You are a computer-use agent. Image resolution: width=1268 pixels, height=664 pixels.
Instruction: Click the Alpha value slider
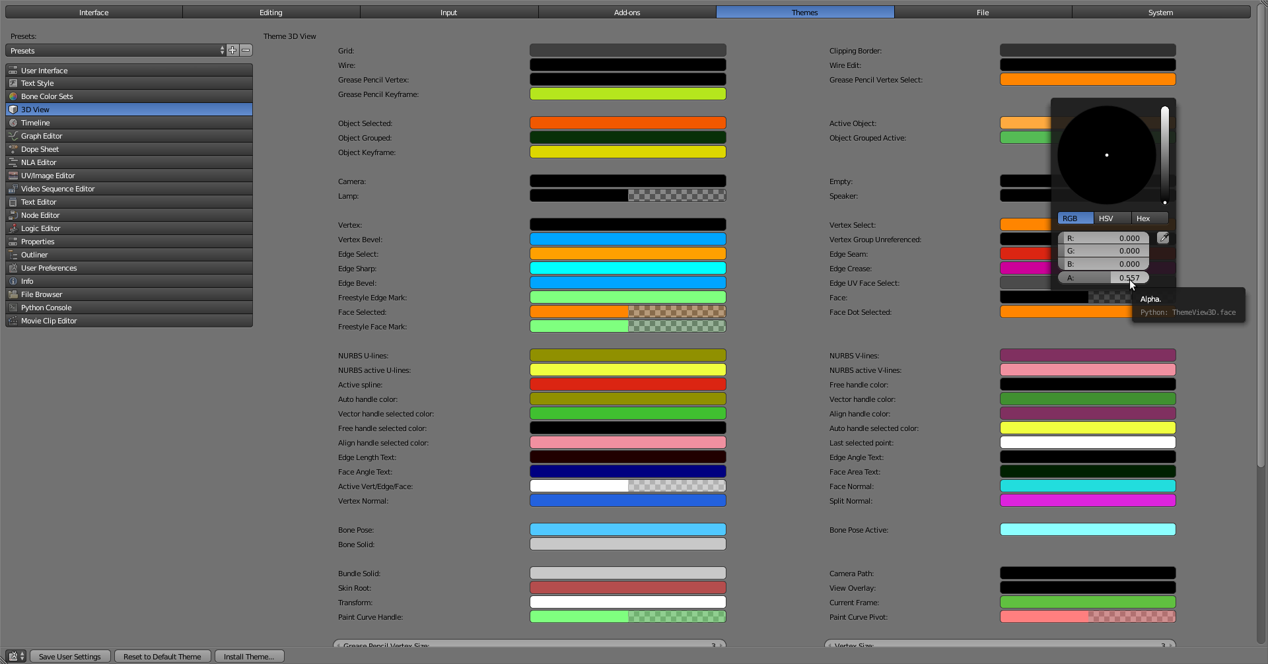point(1104,278)
